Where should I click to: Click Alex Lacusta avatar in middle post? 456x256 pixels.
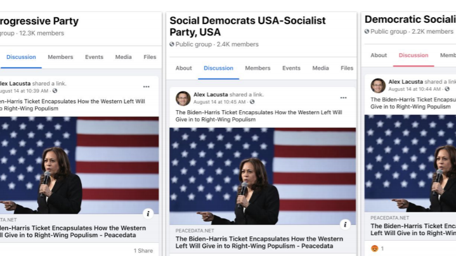click(x=183, y=98)
